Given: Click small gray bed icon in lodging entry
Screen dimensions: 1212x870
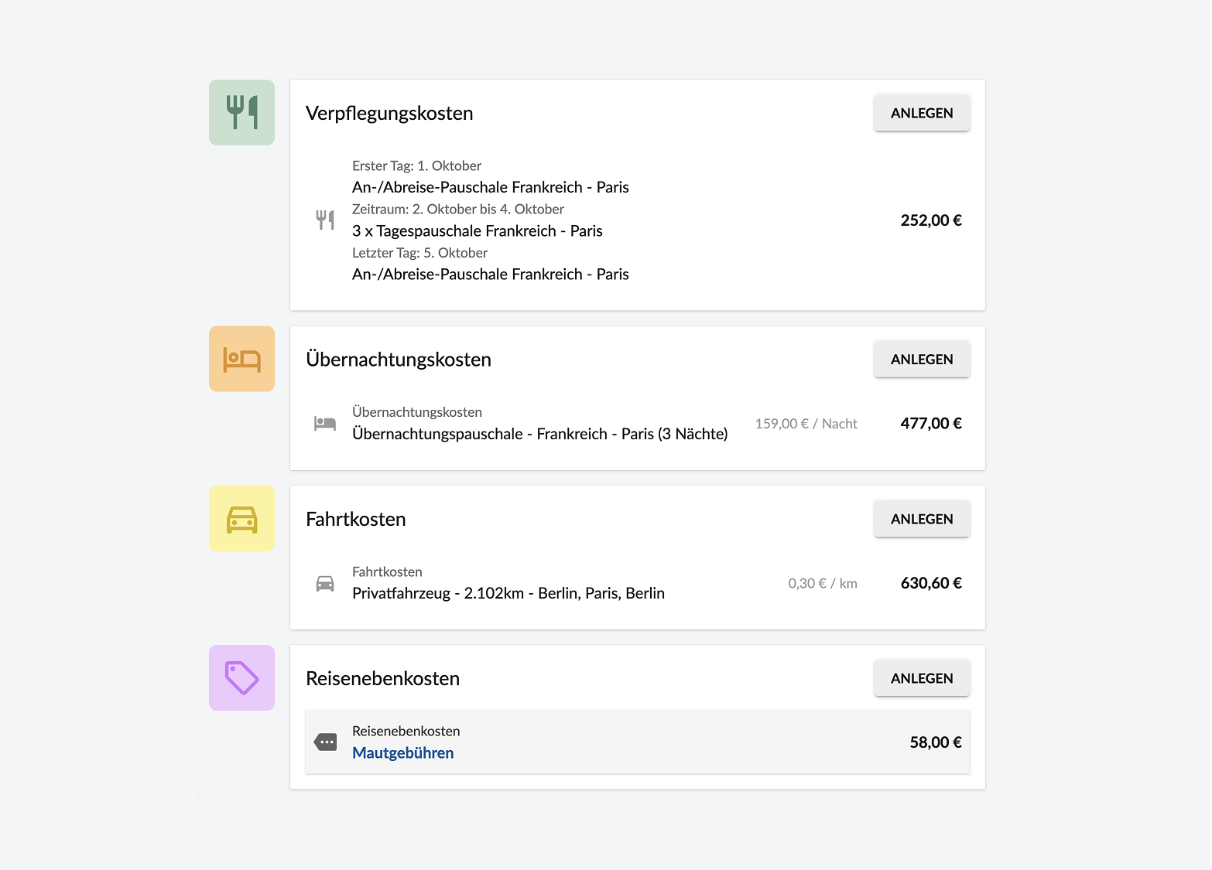Looking at the screenshot, I should pos(325,423).
